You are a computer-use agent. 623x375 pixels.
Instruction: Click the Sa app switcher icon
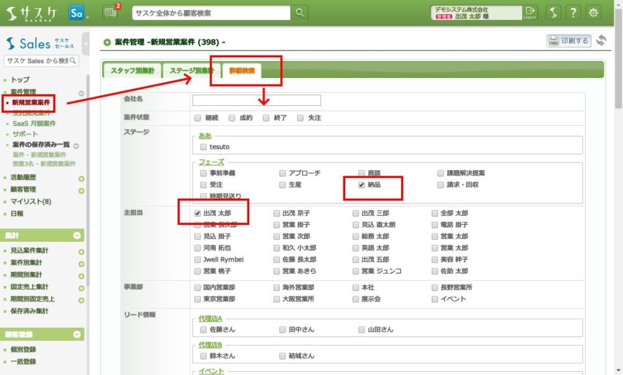tap(77, 12)
